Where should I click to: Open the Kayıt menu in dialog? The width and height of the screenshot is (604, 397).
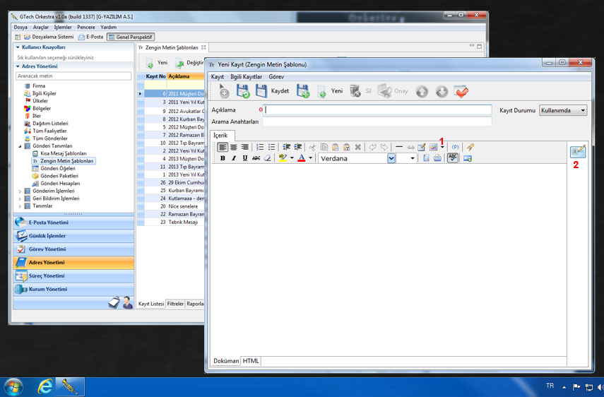click(218, 76)
